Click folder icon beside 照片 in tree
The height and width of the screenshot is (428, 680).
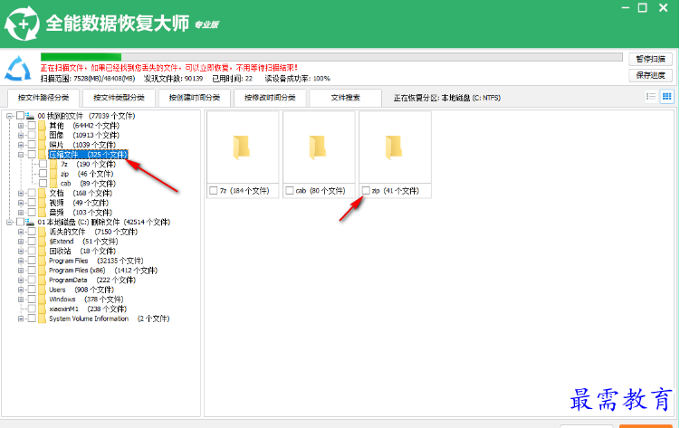(42, 145)
